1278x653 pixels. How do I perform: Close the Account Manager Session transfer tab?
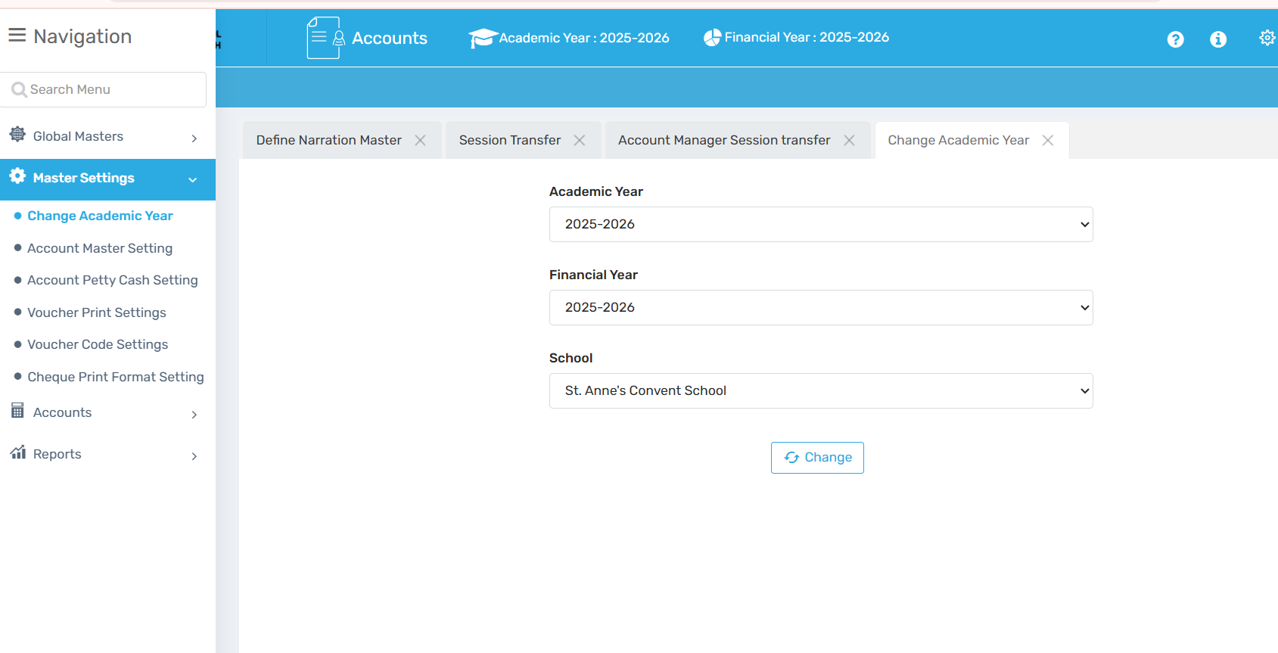coord(849,140)
